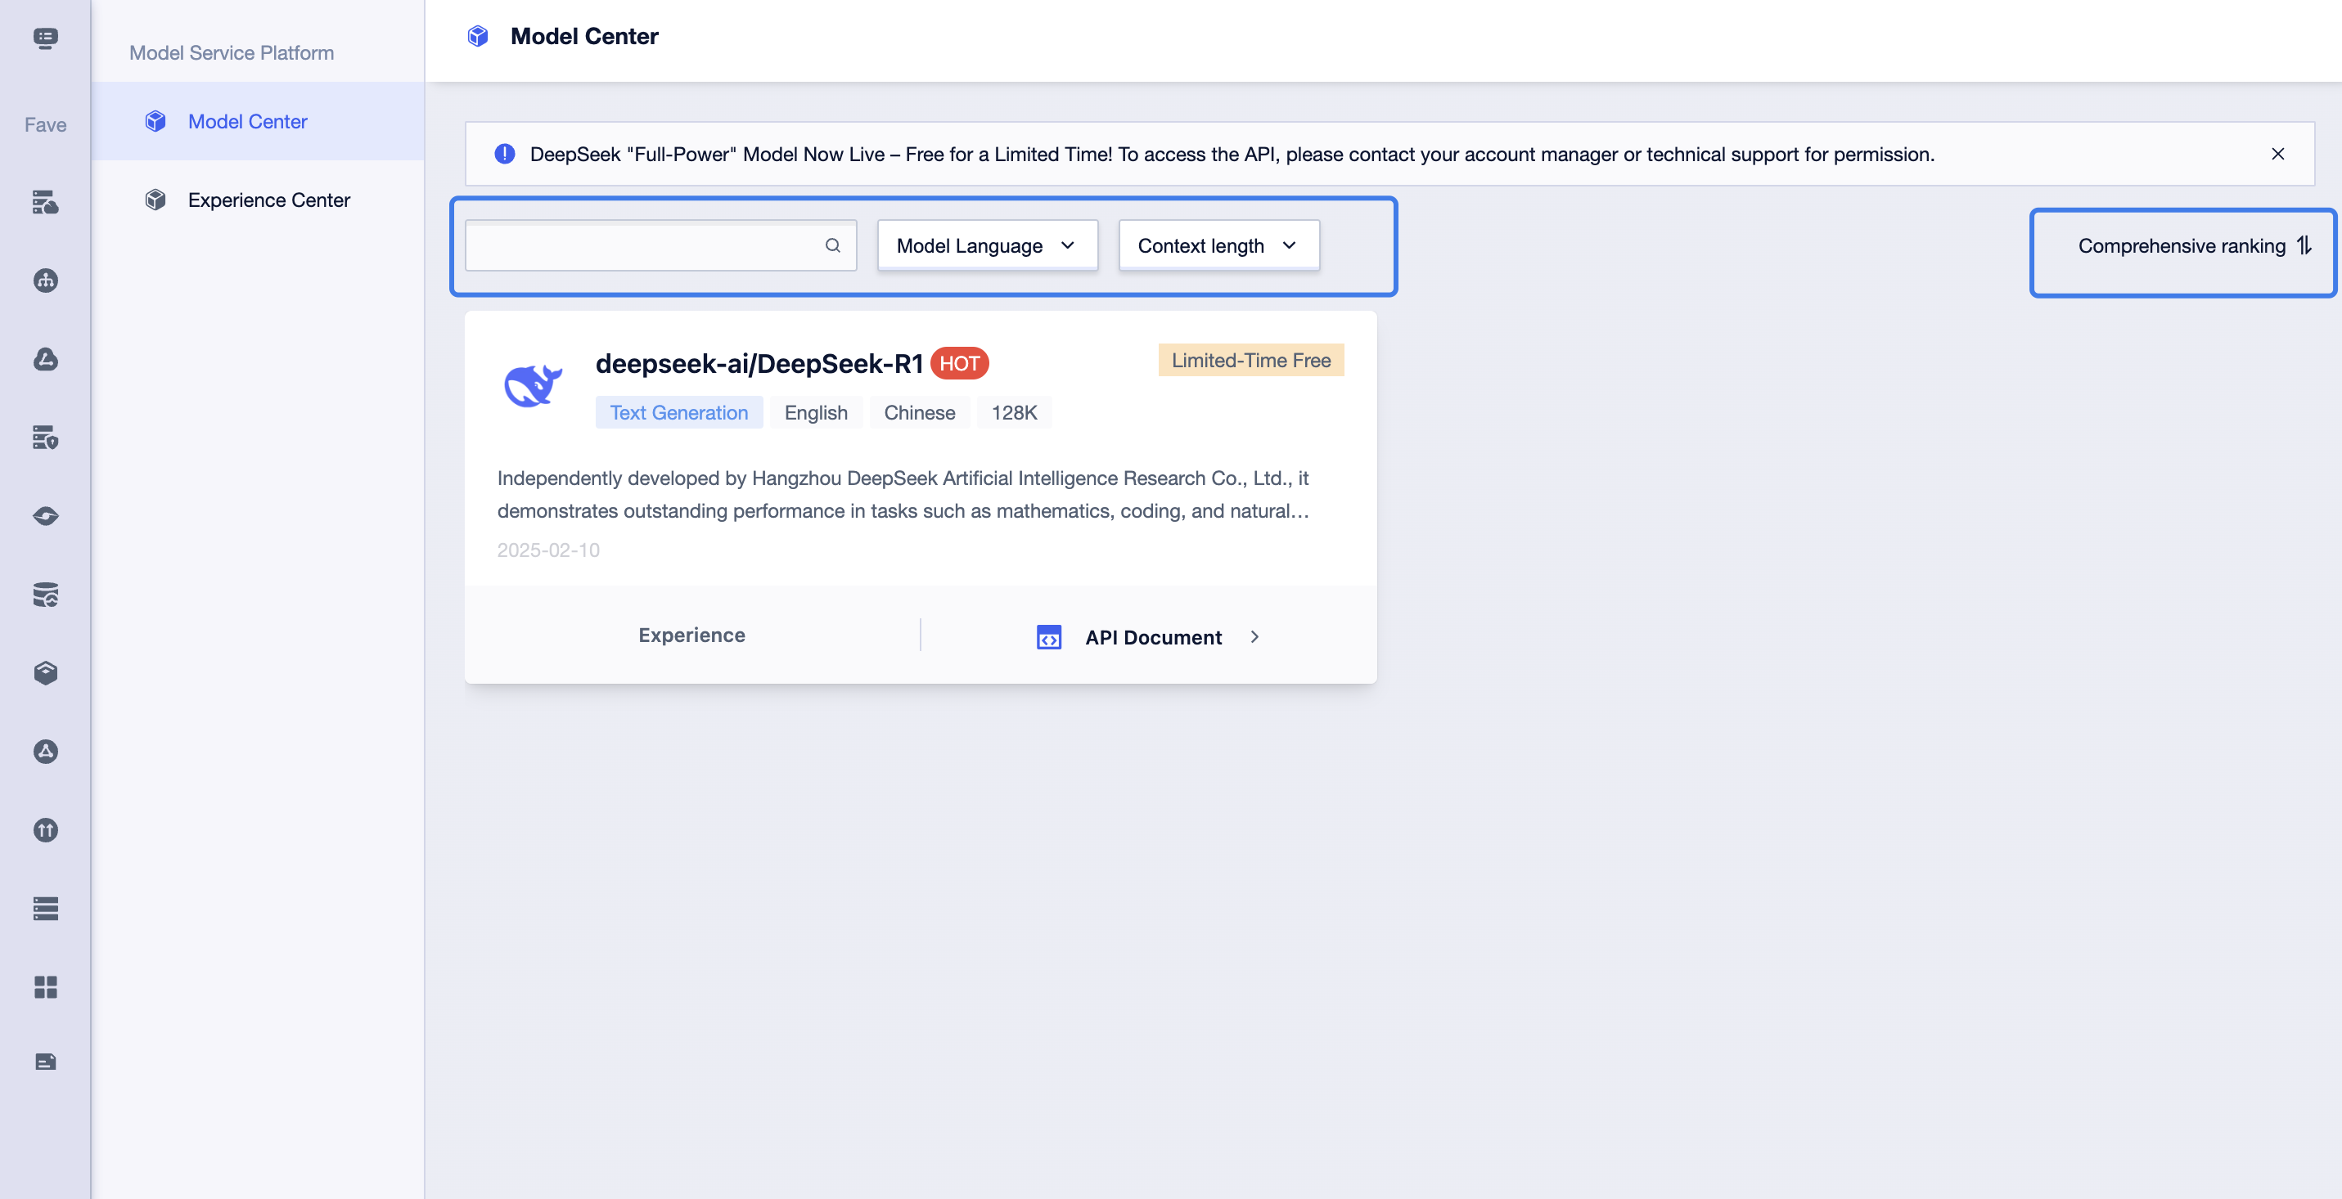Screen dimensions: 2342x1199
Task: Focus the model search input field
Action: click(x=661, y=245)
